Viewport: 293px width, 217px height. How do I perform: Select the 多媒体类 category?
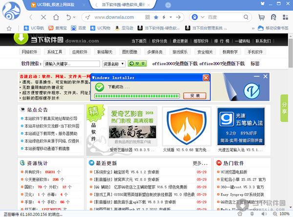click(x=155, y=52)
